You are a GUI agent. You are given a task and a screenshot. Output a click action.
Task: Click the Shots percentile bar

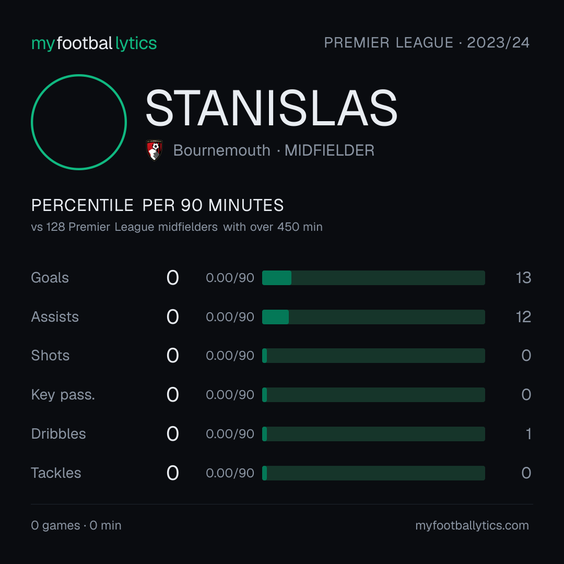pyautogui.click(x=373, y=356)
